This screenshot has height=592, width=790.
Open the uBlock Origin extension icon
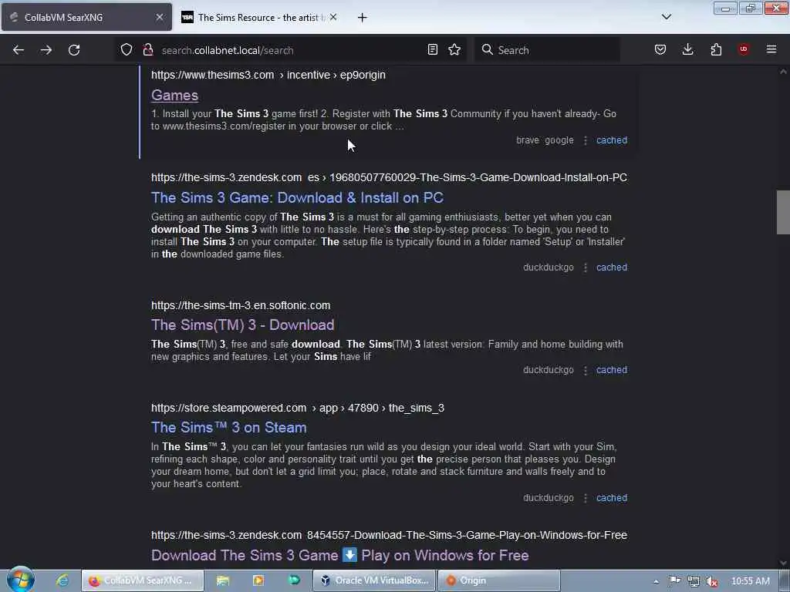point(743,49)
